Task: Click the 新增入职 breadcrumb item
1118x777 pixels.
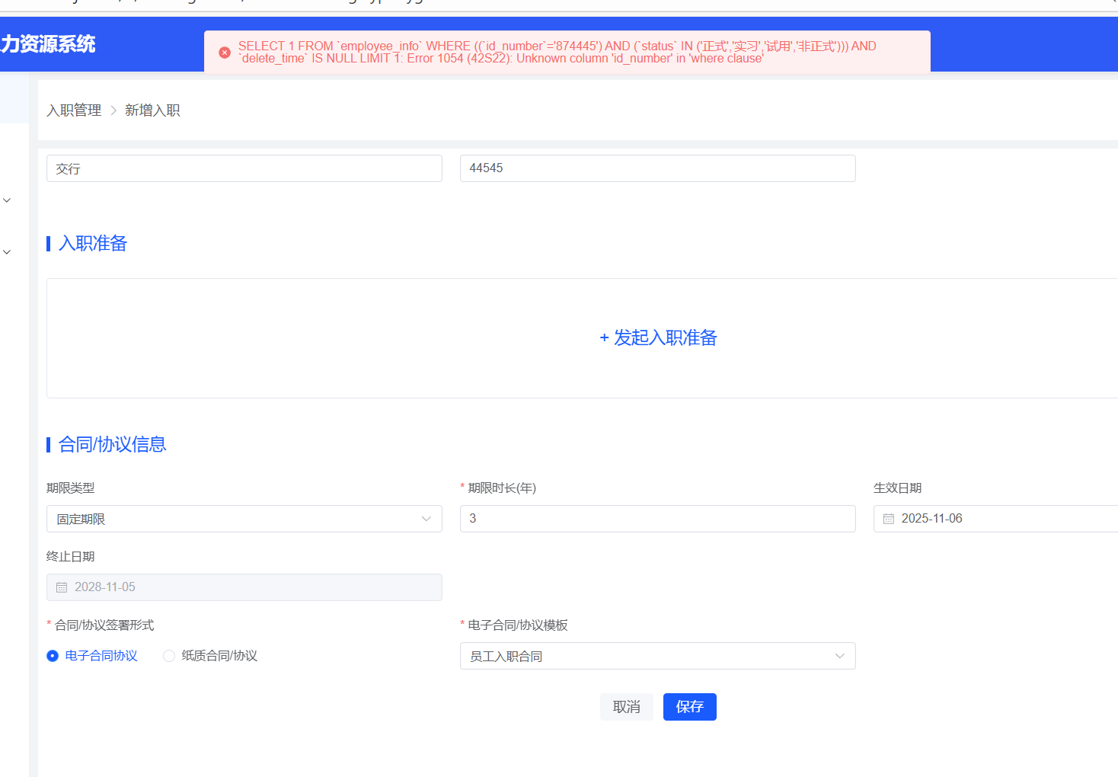Action: [152, 110]
